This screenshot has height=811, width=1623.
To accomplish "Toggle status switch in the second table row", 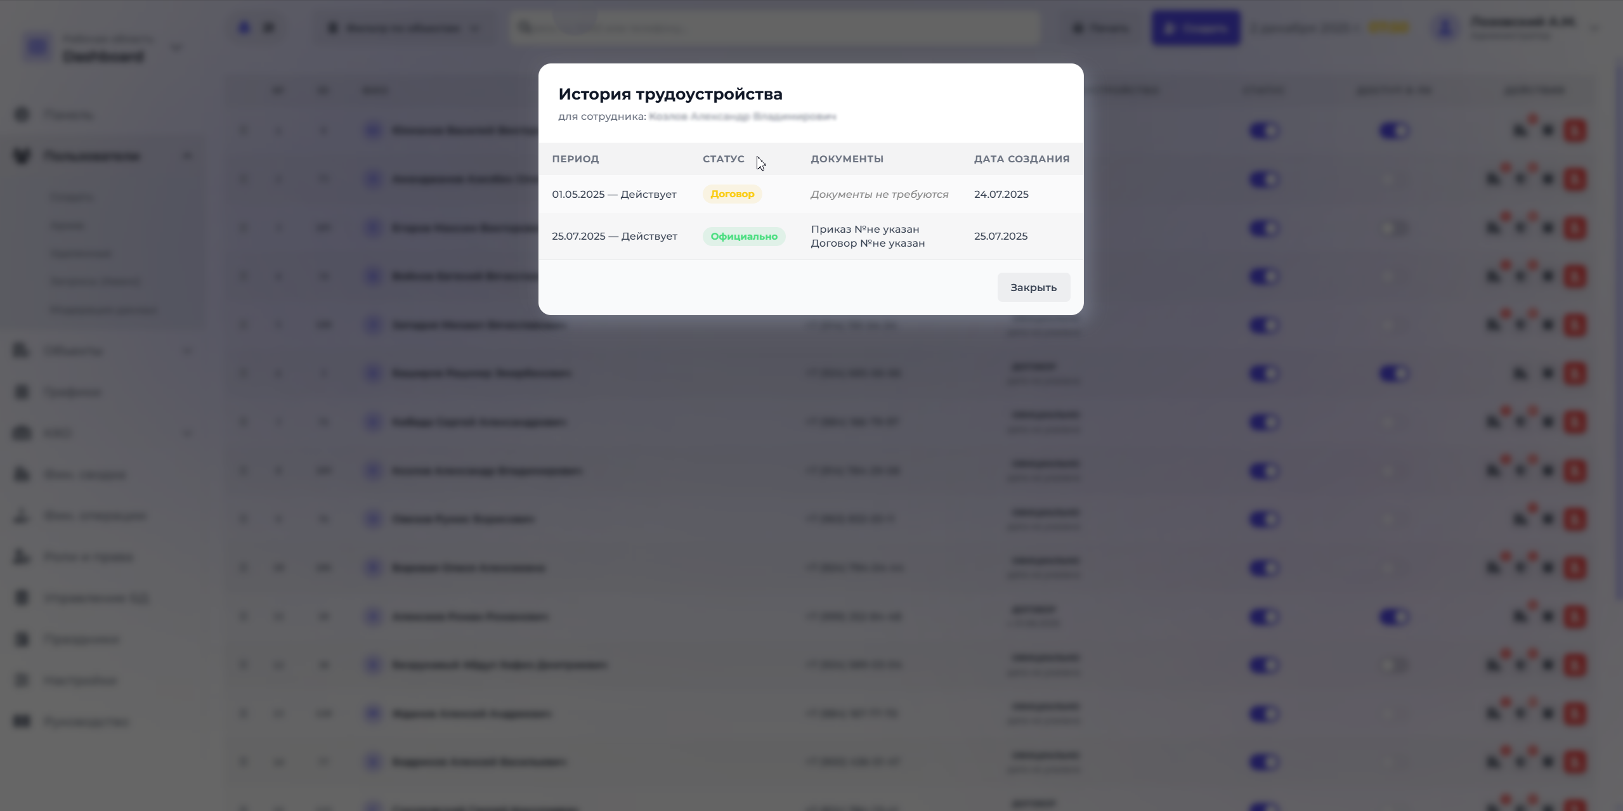I will click(x=1263, y=179).
